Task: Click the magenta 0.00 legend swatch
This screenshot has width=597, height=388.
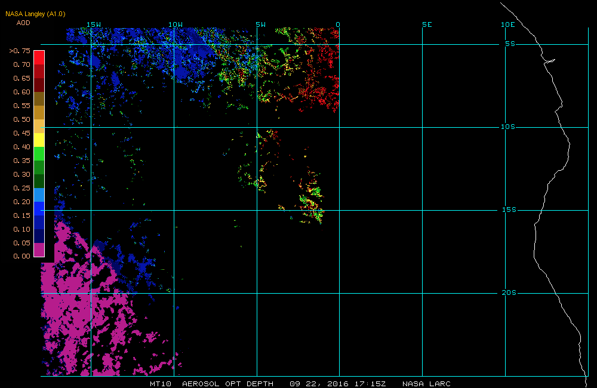Action: [39, 250]
